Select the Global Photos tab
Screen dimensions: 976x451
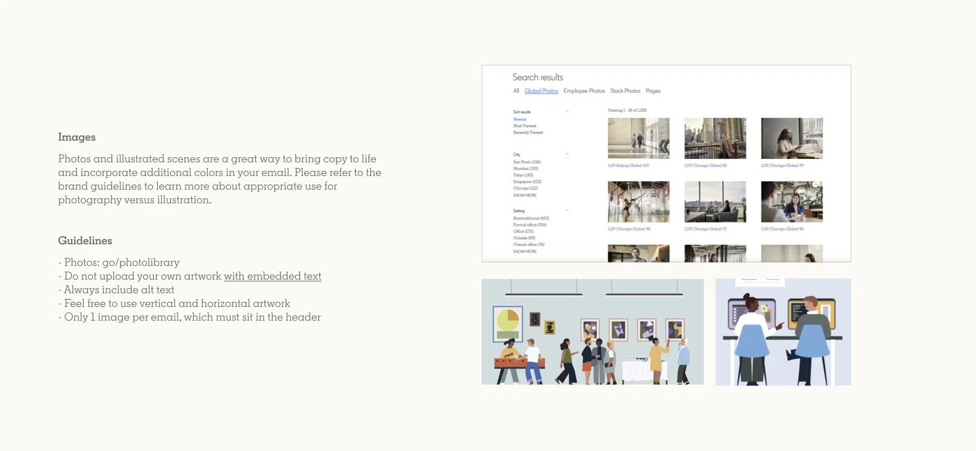coord(541,91)
